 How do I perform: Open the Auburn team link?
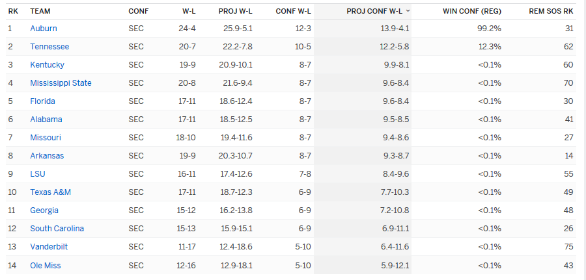(44, 29)
